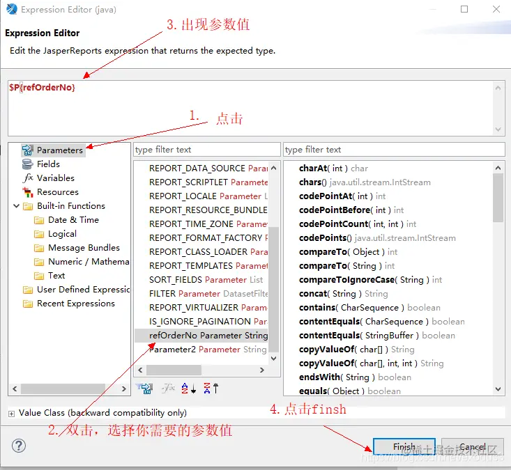The height and width of the screenshot is (470, 511).
Task: Expand the Value Class section
Action: click(x=11, y=414)
